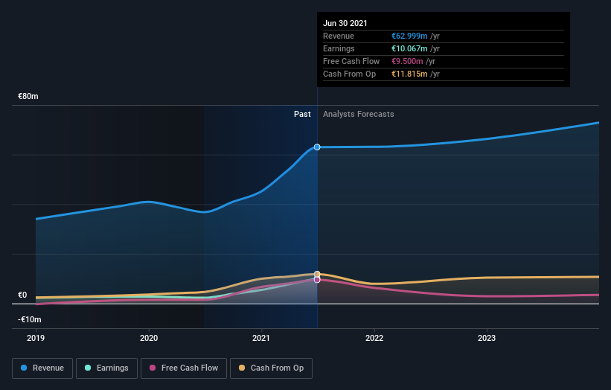Click the Jun 30 2021 tooltip date
This screenshot has height=390, width=611.
[345, 23]
